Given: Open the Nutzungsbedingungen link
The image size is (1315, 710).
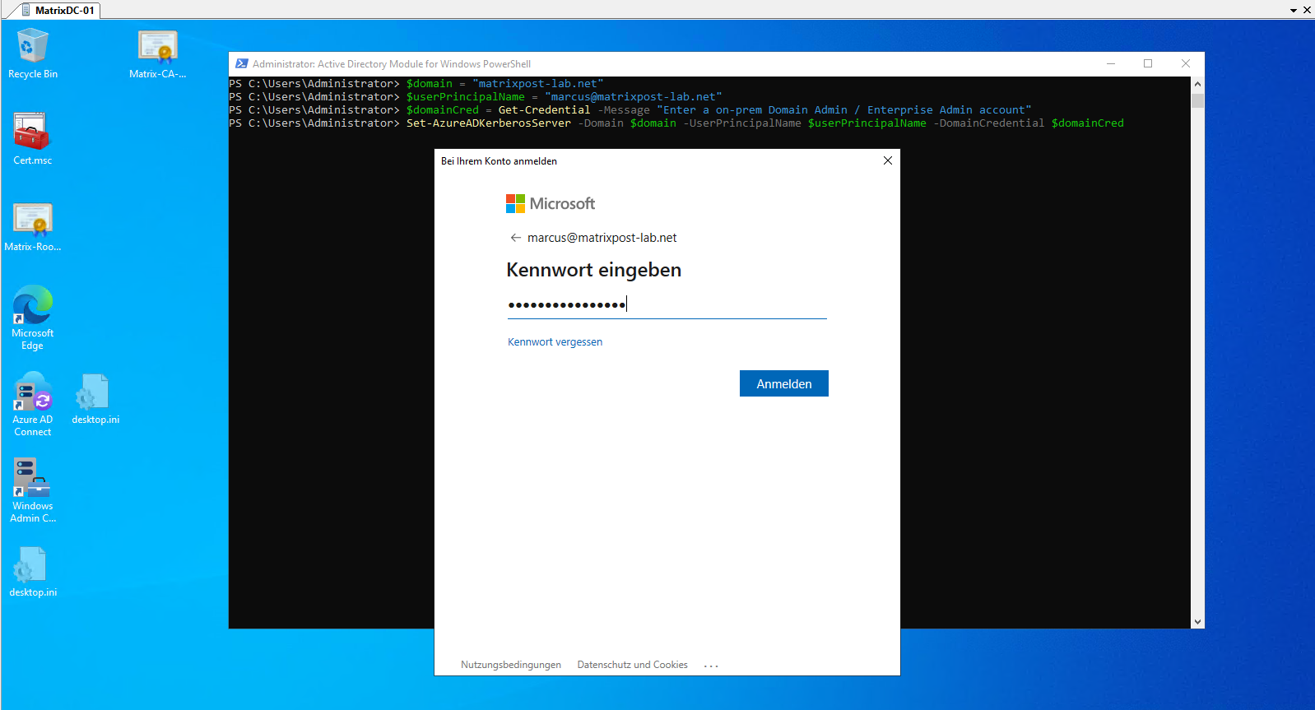Looking at the screenshot, I should coord(510,665).
